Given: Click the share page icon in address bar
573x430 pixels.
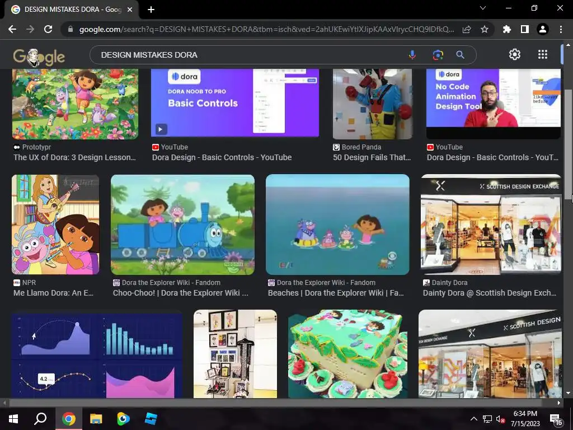Looking at the screenshot, I should (467, 29).
